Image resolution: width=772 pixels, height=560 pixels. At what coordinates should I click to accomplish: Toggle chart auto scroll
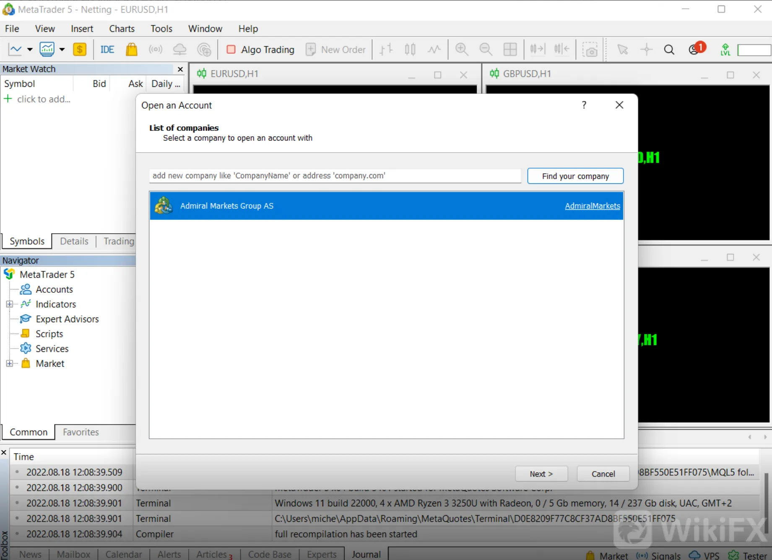pyautogui.click(x=538, y=49)
